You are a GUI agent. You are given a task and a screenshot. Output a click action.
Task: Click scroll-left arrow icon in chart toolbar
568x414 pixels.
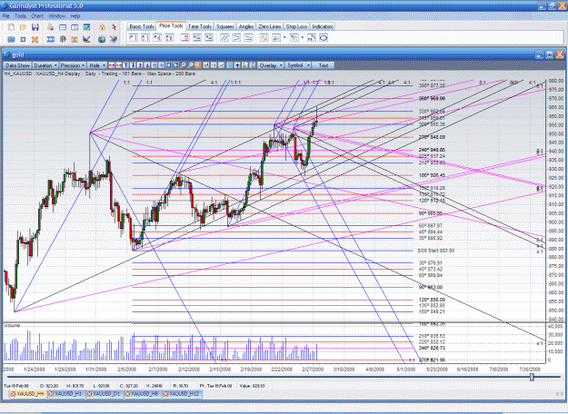(168, 65)
